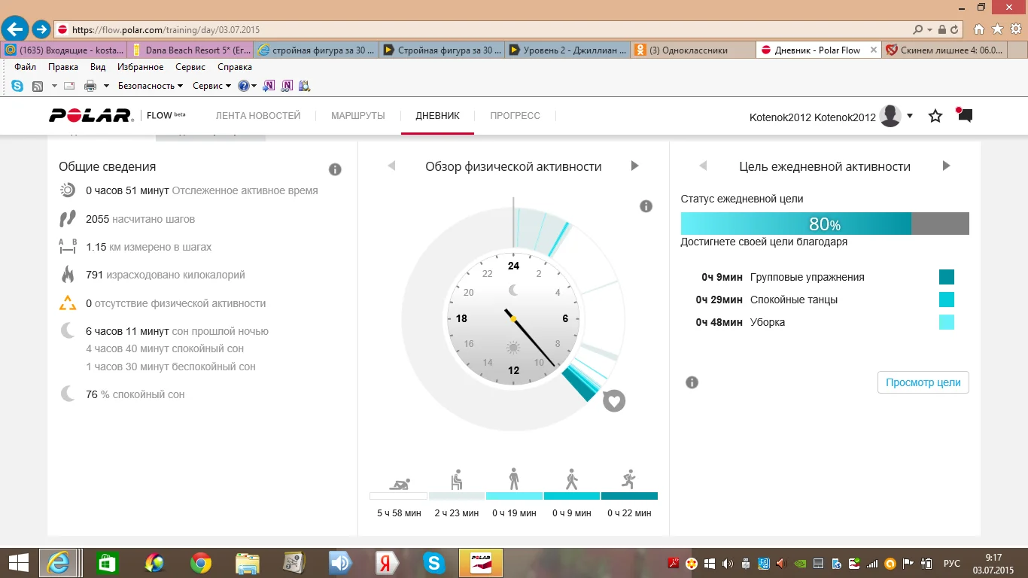The width and height of the screenshot is (1028, 578).
Task: Go to ЛЕНТА НОВОСТЕЙ page
Action: pos(257,116)
